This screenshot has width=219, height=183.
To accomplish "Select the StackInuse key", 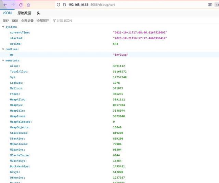I will (x=19, y=133).
